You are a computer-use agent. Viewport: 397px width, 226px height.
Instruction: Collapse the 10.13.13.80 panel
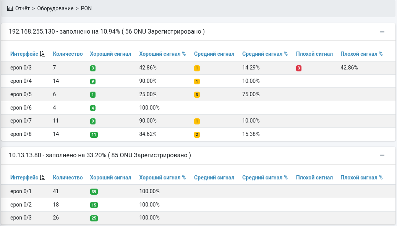point(382,155)
